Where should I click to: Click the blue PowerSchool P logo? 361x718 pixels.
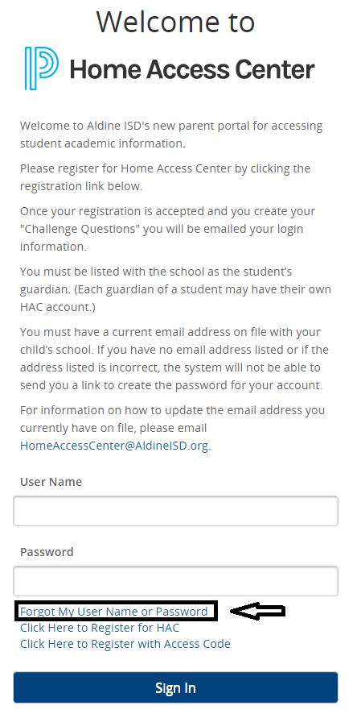click(42, 68)
